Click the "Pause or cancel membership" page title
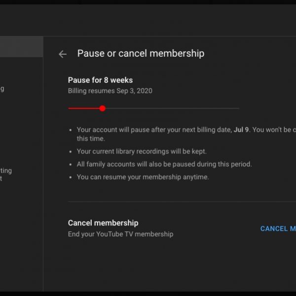Screen dimensions: 296x296 click(x=141, y=54)
